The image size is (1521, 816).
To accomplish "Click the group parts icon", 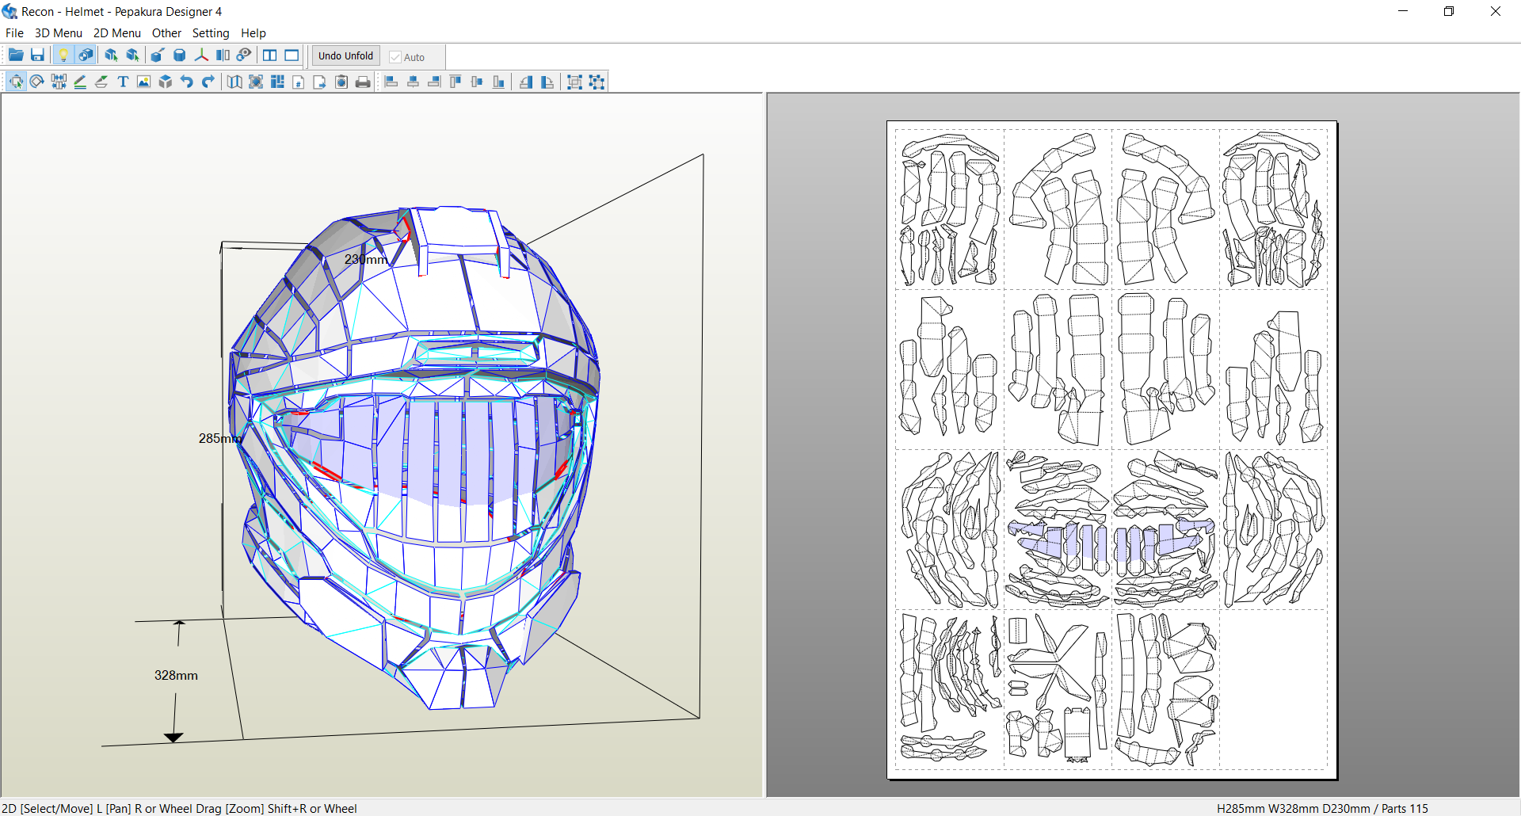I will click(575, 82).
